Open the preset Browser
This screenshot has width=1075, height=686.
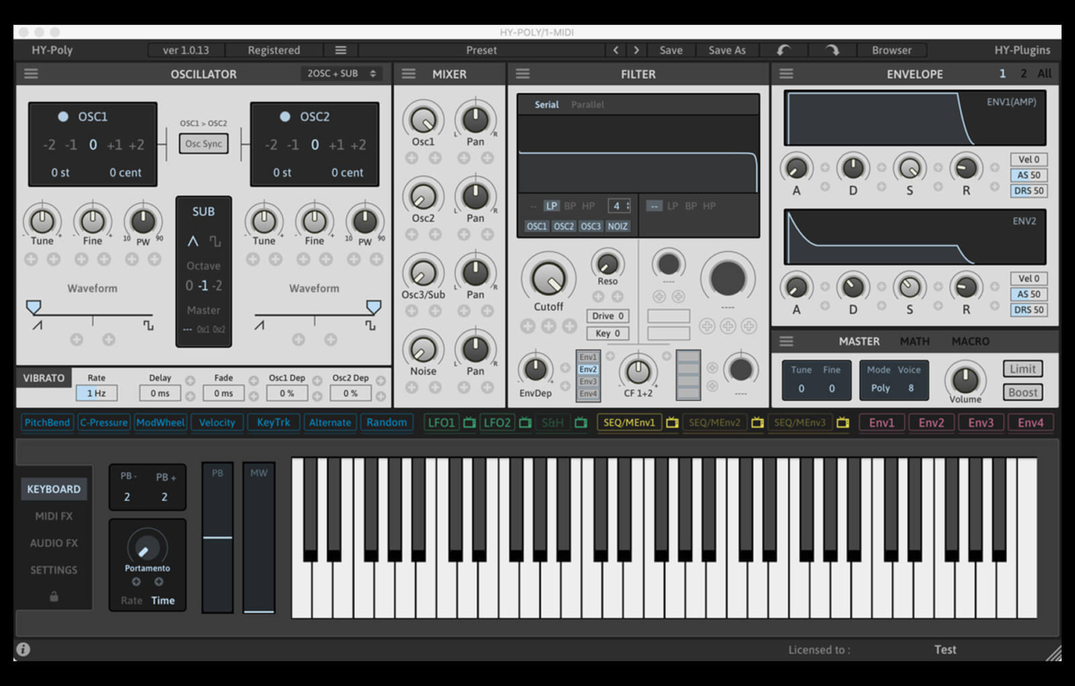point(891,50)
